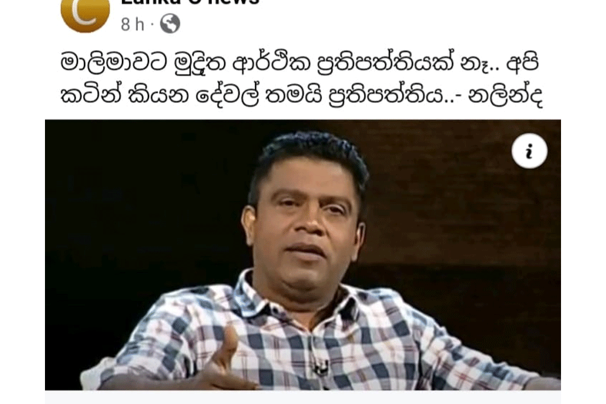Click the globe public-audience icon
The image size is (606, 404).
pyautogui.click(x=170, y=24)
